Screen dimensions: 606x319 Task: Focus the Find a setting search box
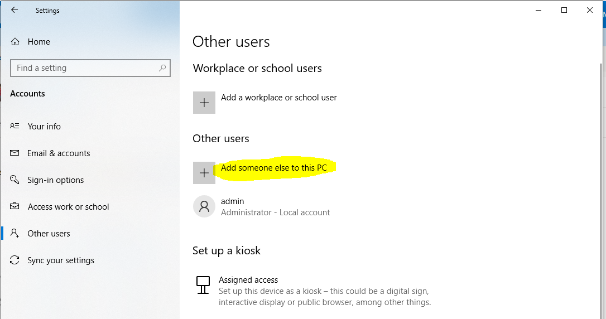point(90,68)
